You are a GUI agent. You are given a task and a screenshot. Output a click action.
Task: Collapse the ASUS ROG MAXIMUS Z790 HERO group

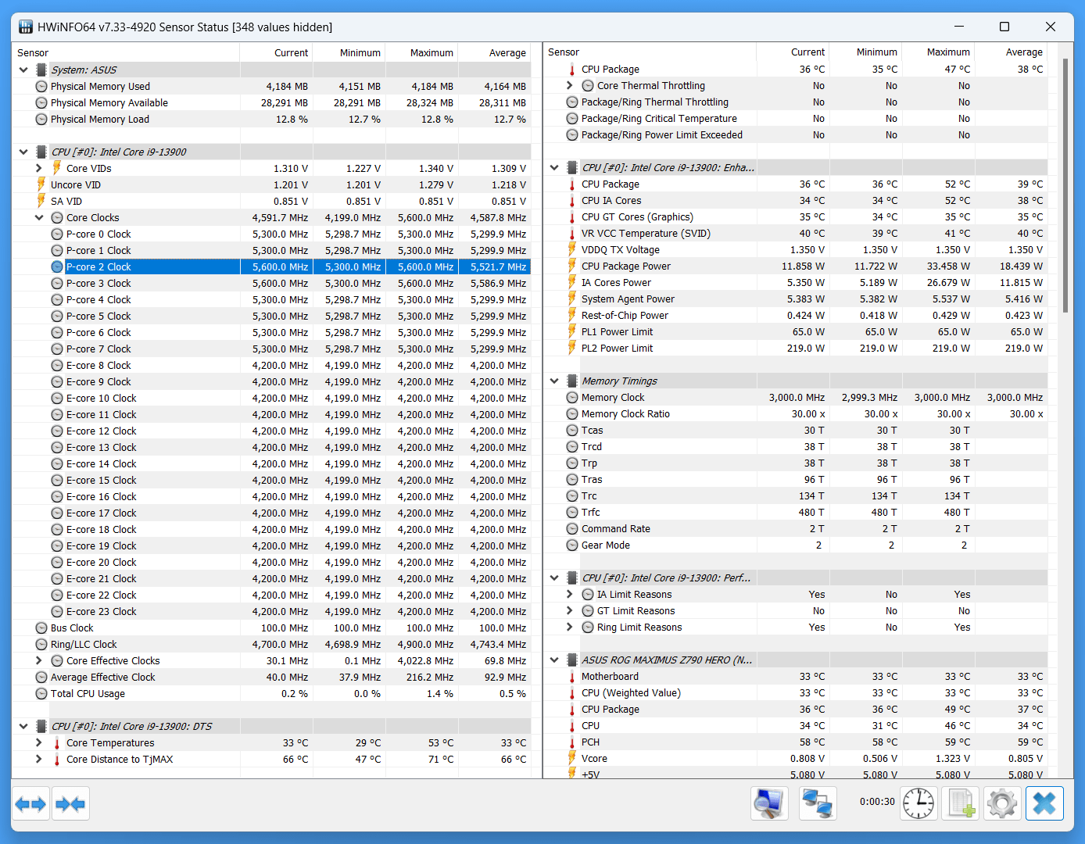pos(554,660)
